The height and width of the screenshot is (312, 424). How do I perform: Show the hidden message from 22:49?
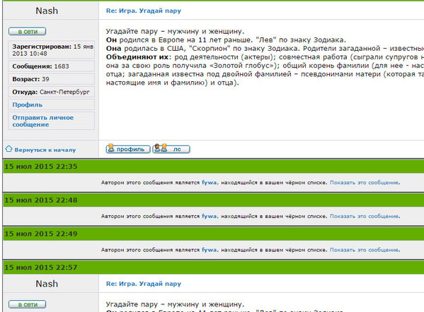(x=365, y=250)
